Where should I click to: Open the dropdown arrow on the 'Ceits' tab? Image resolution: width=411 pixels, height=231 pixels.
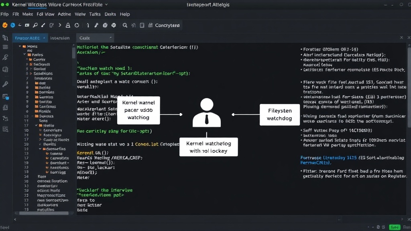(x=110, y=38)
